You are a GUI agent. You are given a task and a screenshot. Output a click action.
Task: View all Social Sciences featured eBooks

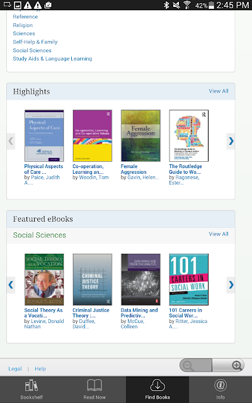(x=219, y=234)
